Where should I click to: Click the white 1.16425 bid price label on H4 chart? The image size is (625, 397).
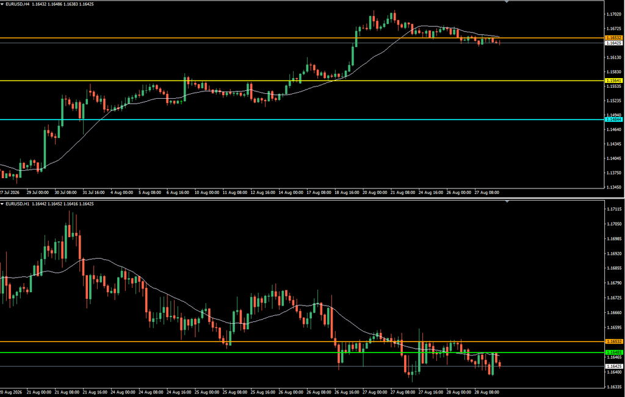click(x=613, y=43)
